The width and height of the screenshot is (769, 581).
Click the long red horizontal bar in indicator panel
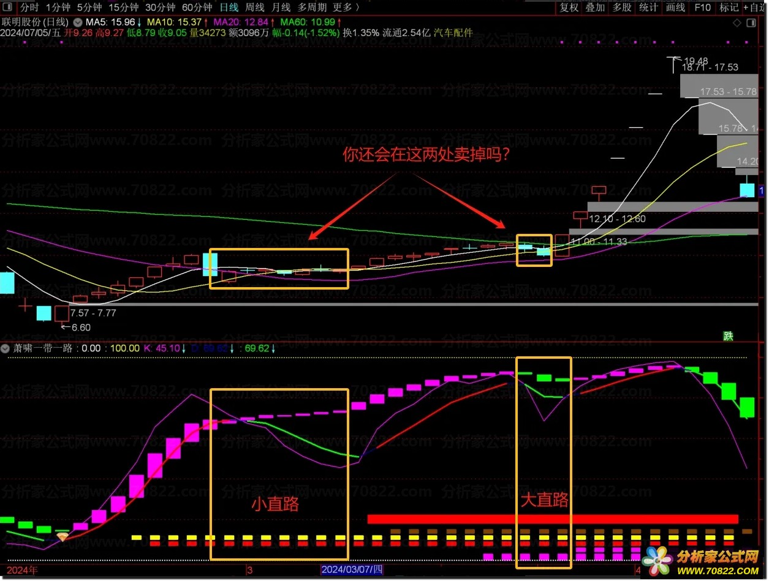553,519
